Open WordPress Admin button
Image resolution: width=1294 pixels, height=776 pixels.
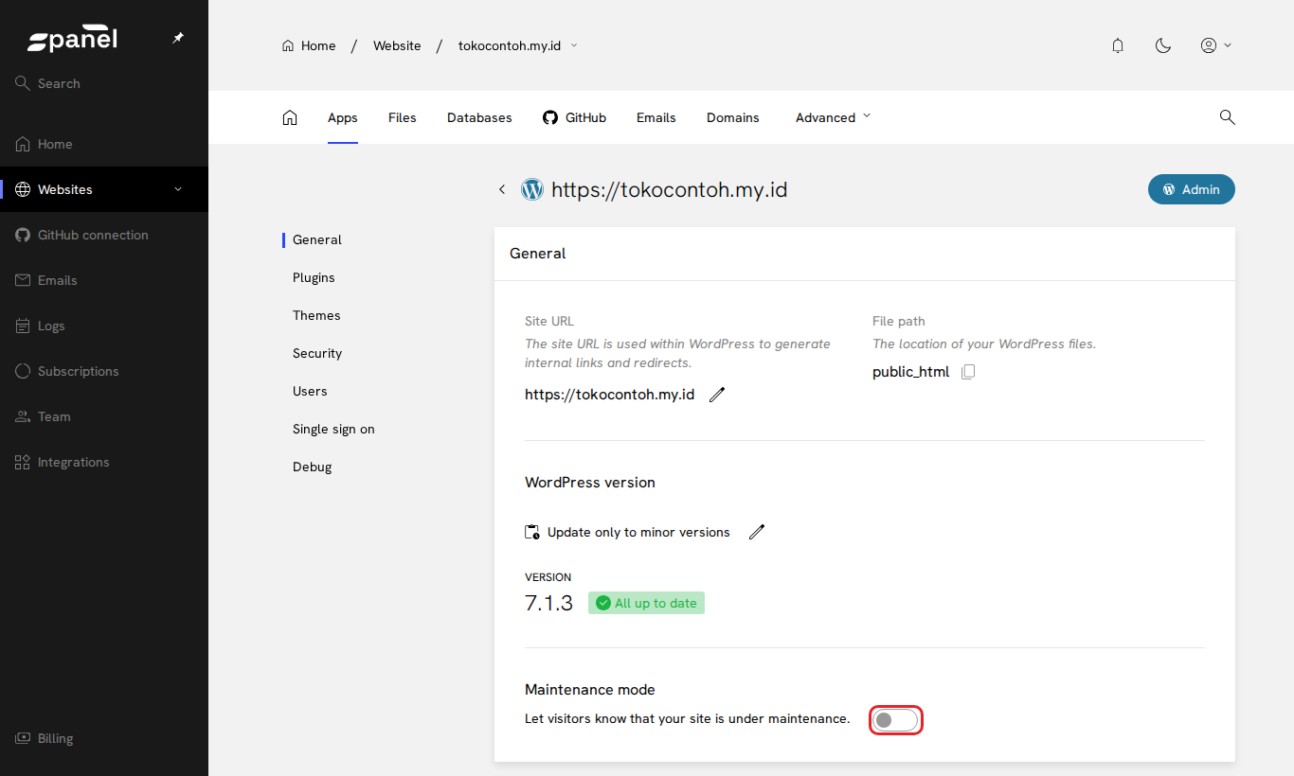pos(1192,189)
